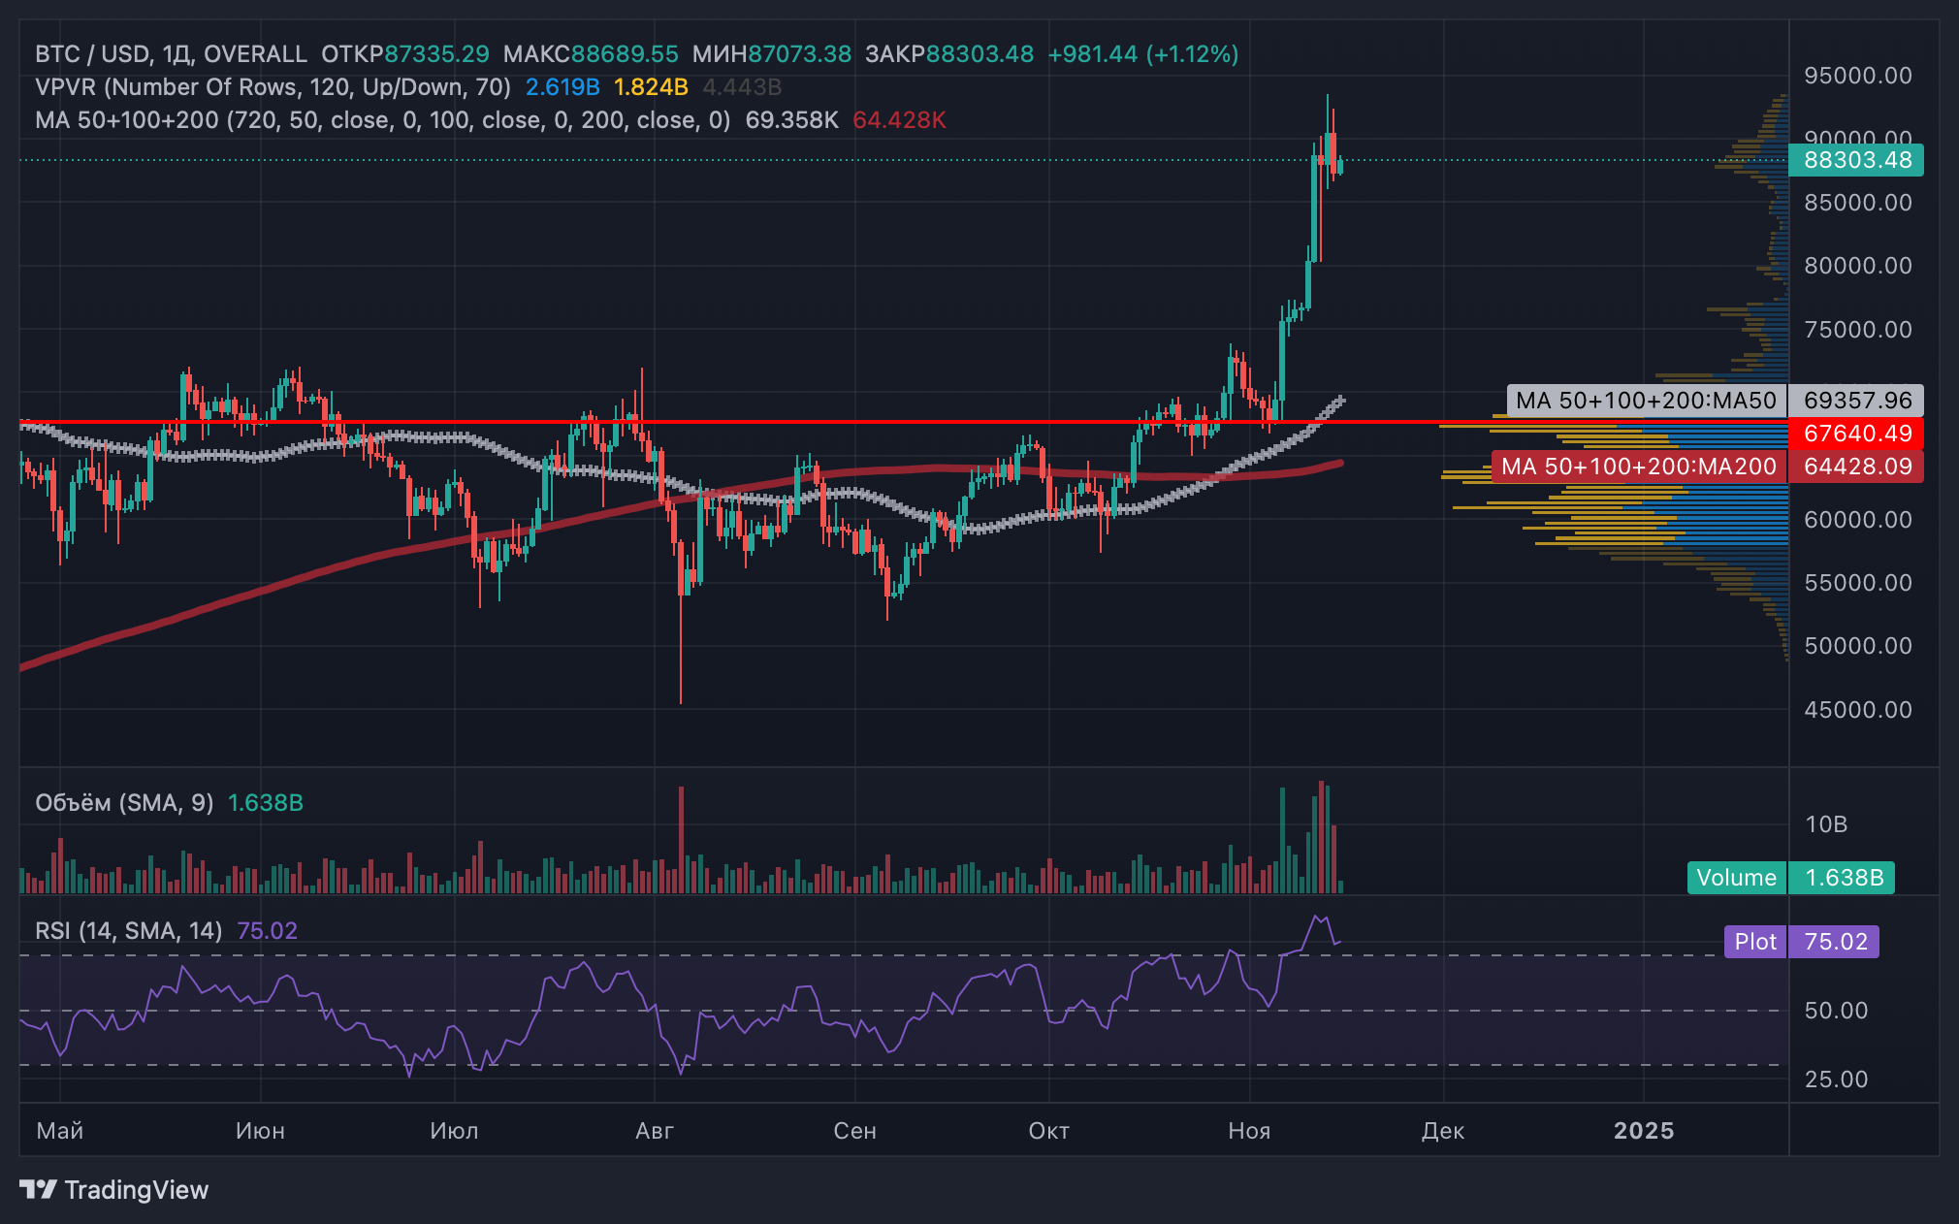Click the close value 88303.48 in the legend
Image resolution: width=1959 pixels, height=1224 pixels.
coord(979,54)
